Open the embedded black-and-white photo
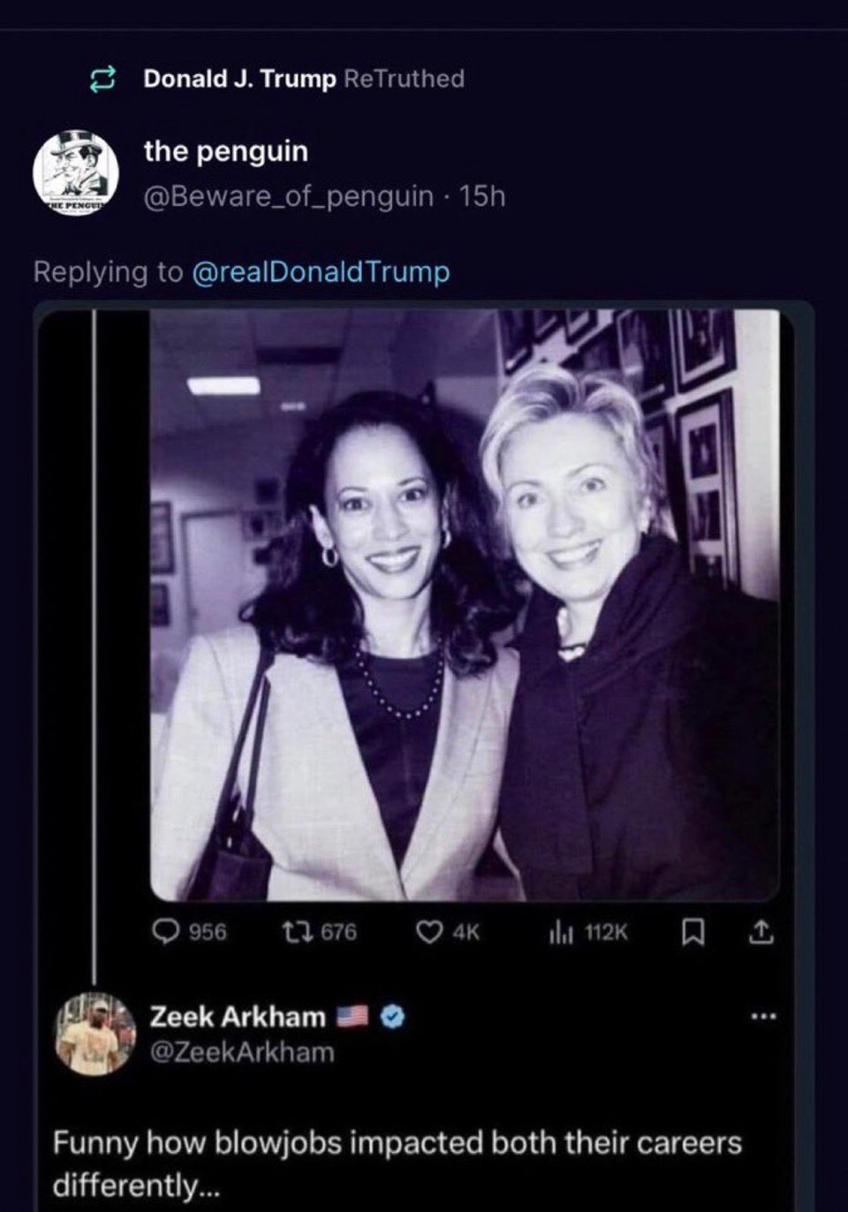 [465, 604]
